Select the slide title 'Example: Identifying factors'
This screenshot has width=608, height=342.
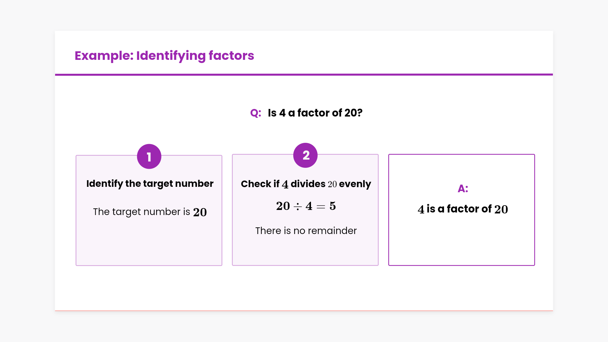[x=164, y=56]
